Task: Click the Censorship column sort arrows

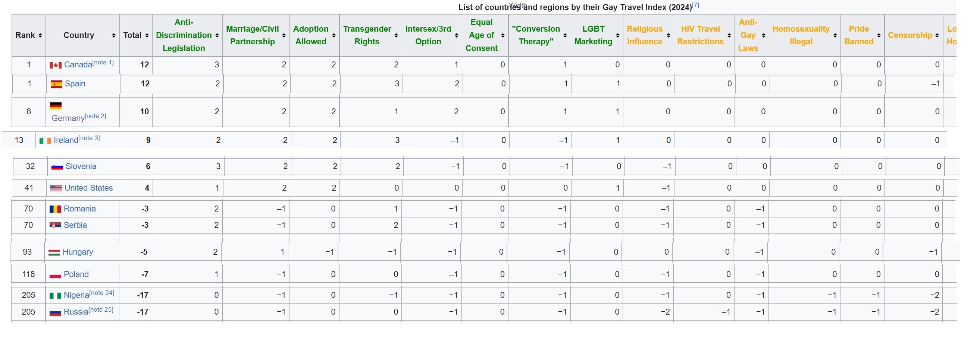Action: (x=937, y=35)
